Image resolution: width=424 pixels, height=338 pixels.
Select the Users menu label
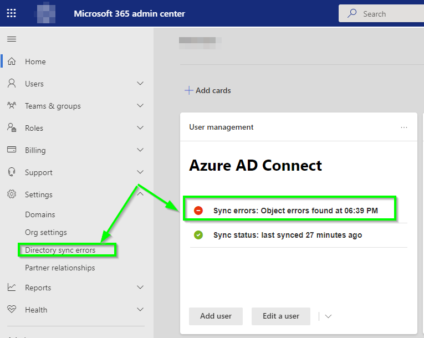(x=34, y=84)
